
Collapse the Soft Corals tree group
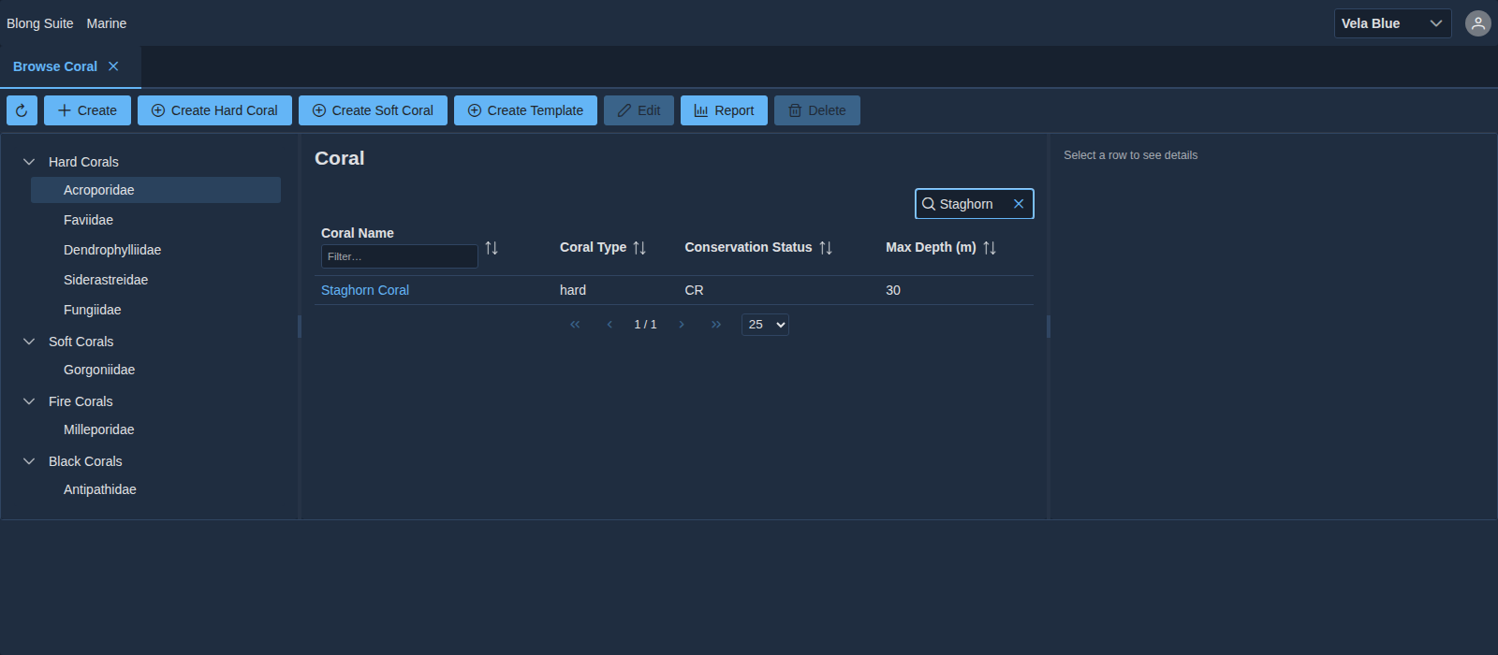click(x=29, y=342)
